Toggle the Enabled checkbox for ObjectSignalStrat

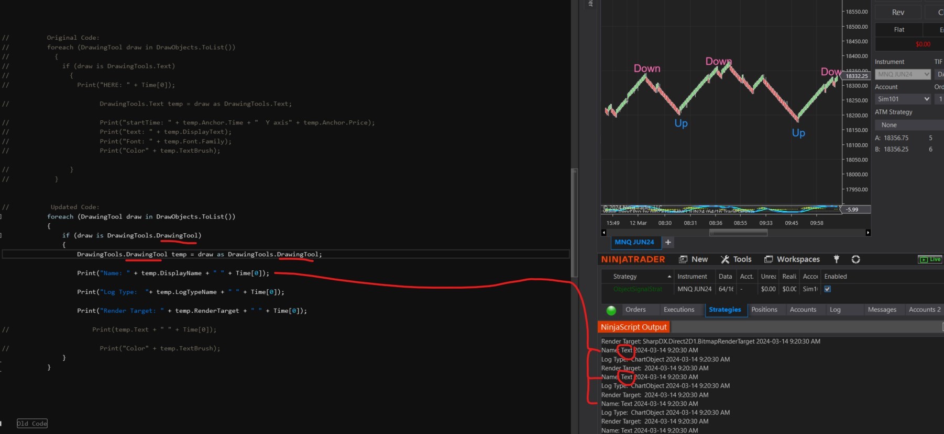tap(828, 289)
